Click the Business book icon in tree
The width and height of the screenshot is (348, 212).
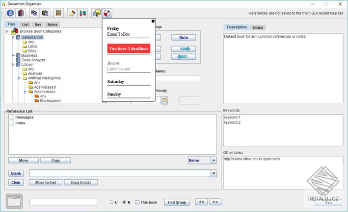coord(18,55)
